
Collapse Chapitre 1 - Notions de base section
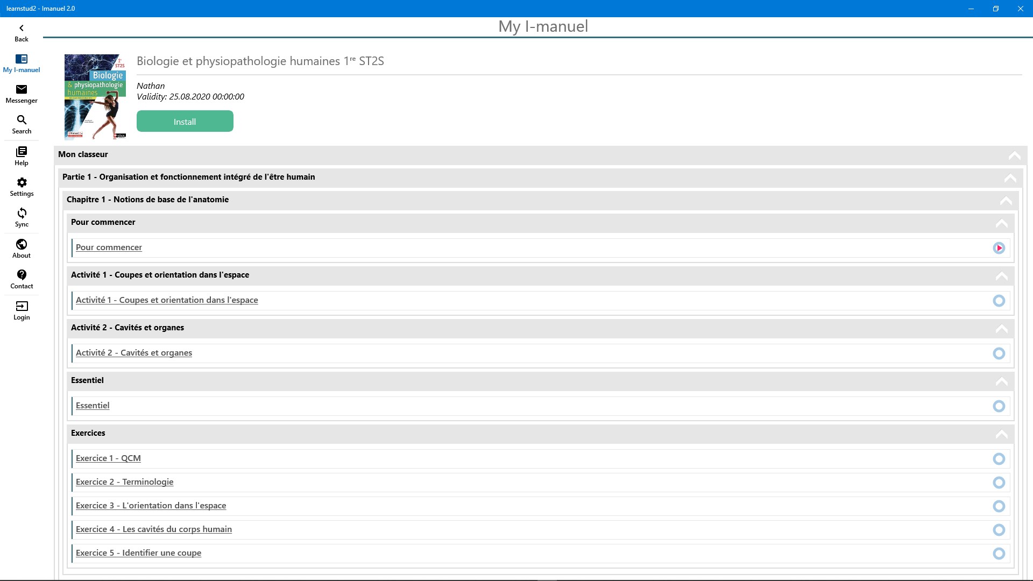(1006, 201)
